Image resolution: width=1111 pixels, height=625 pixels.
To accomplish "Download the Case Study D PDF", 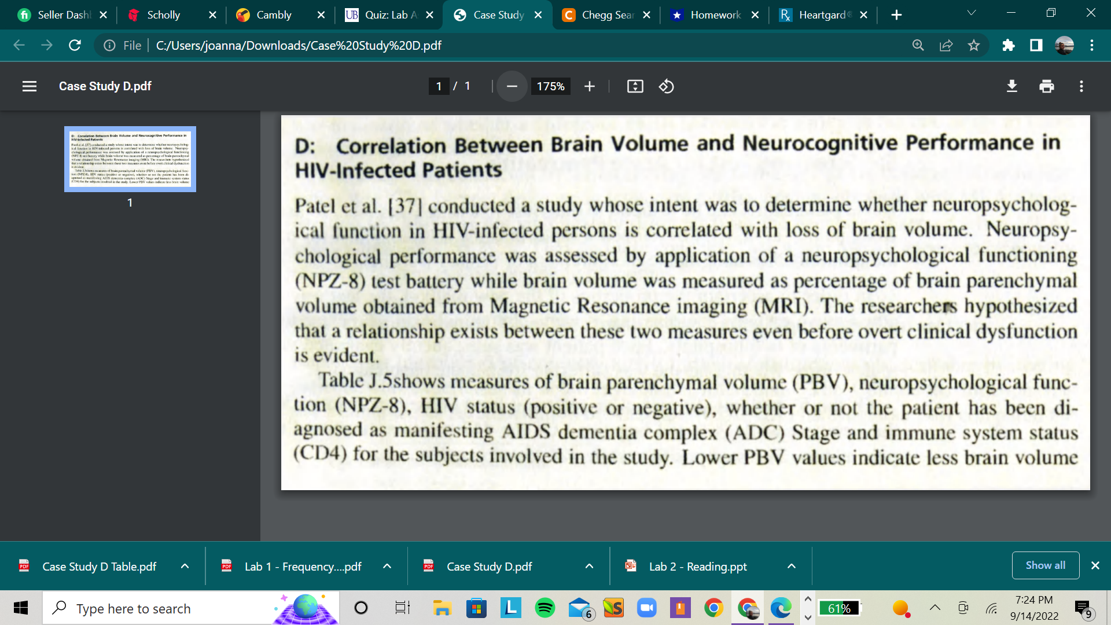I will (1011, 86).
